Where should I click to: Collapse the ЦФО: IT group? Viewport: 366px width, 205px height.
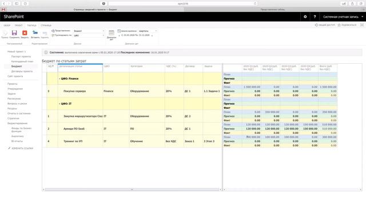[x=59, y=104]
